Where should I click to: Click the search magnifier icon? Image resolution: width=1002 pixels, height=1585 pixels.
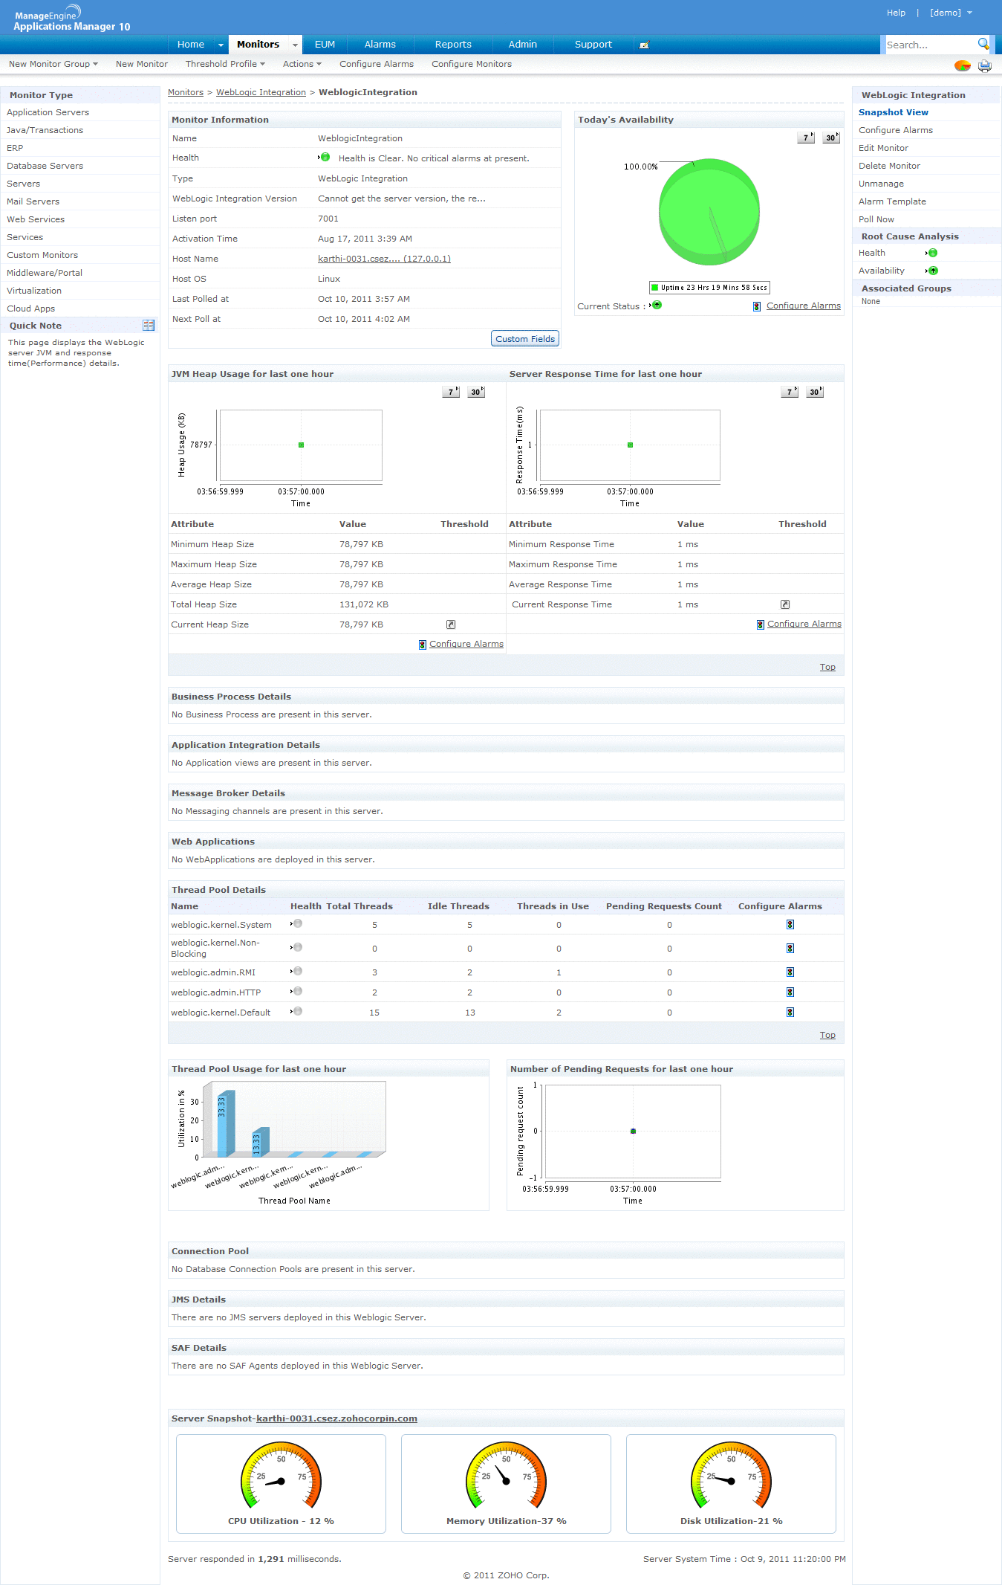[x=983, y=44]
